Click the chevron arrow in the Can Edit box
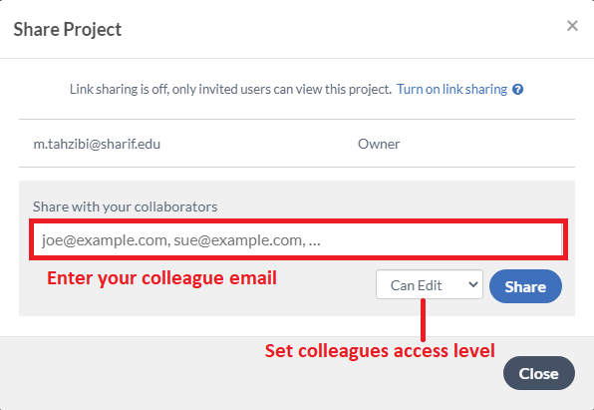This screenshot has width=594, height=410. click(x=472, y=284)
